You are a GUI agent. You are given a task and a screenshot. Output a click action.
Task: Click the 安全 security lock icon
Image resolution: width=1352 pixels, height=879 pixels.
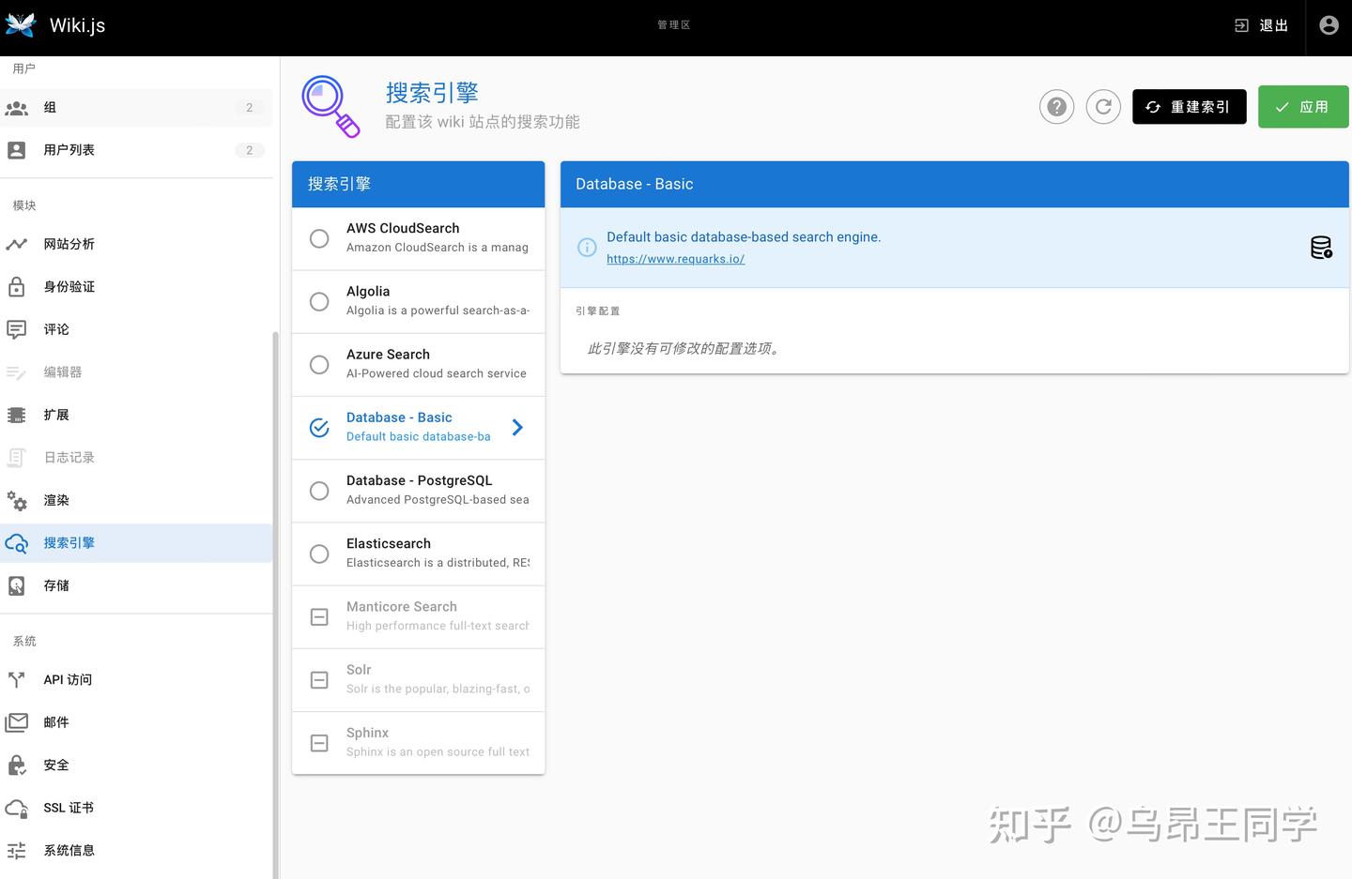[17, 765]
